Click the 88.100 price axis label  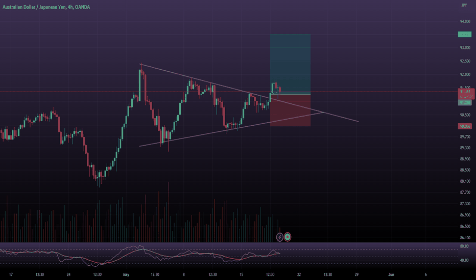point(465,181)
